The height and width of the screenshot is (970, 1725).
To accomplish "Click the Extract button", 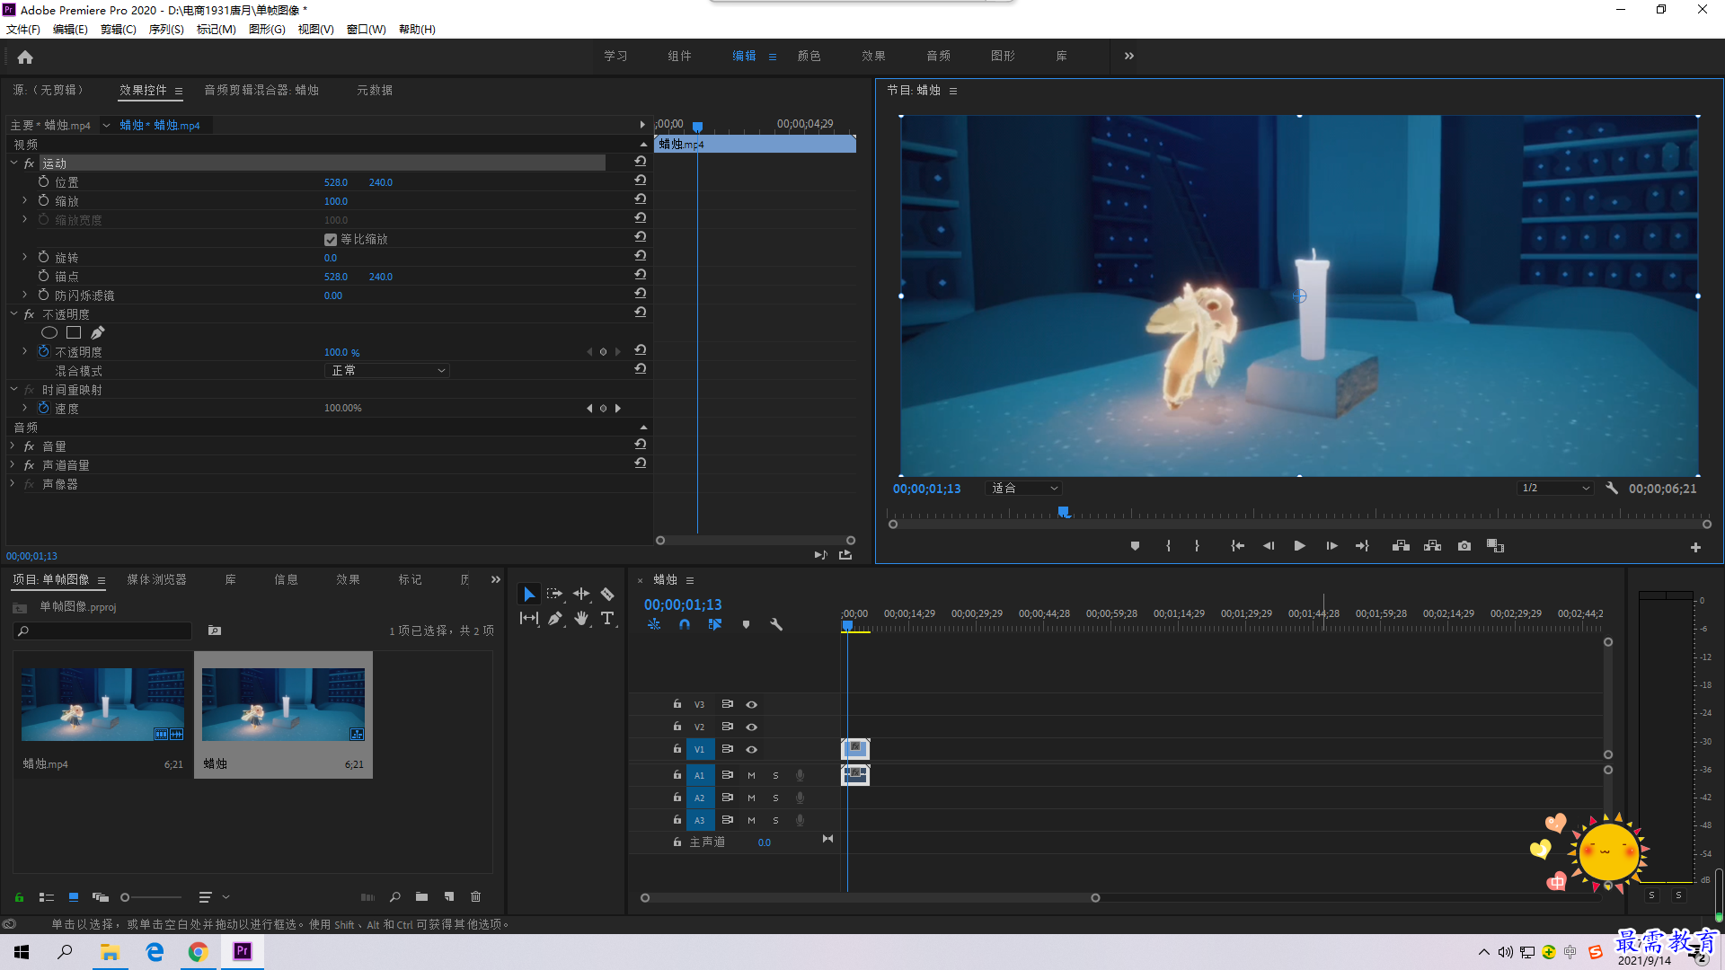I will [x=1433, y=546].
